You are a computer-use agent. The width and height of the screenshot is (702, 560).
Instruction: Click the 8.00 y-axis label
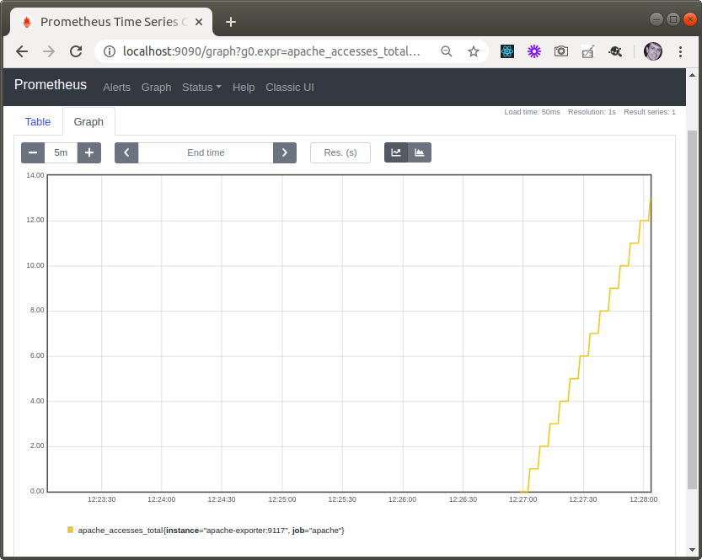pyautogui.click(x=37, y=311)
